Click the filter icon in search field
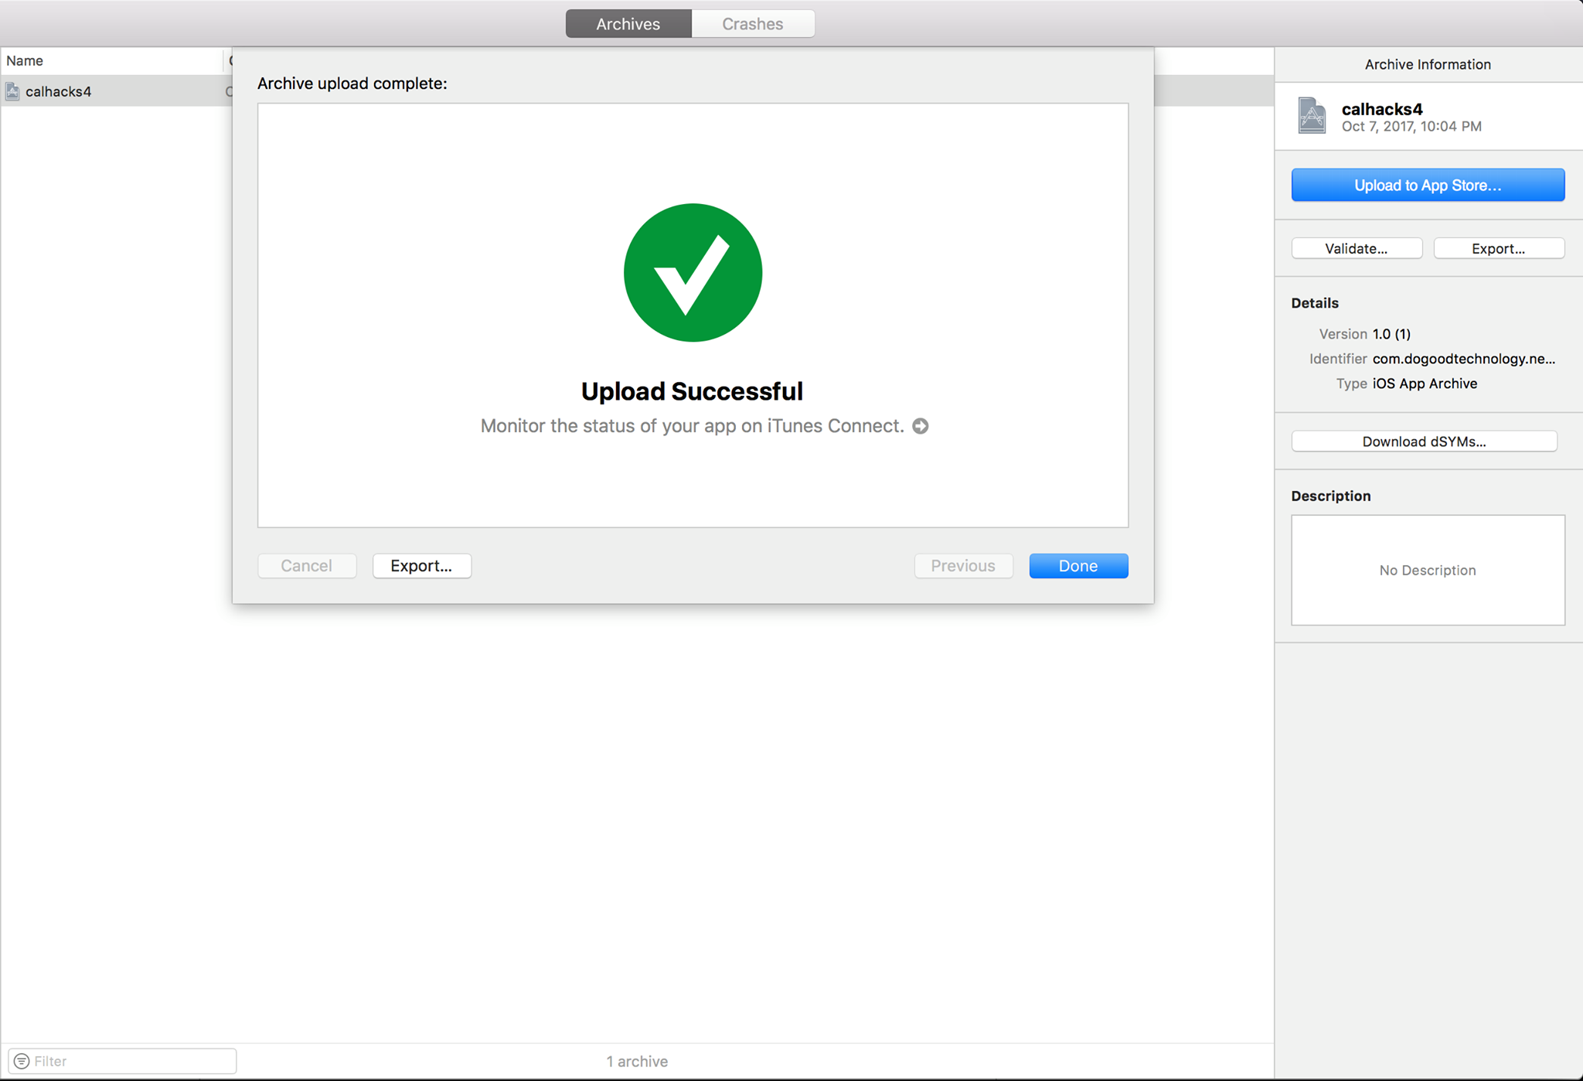 tap(22, 1061)
